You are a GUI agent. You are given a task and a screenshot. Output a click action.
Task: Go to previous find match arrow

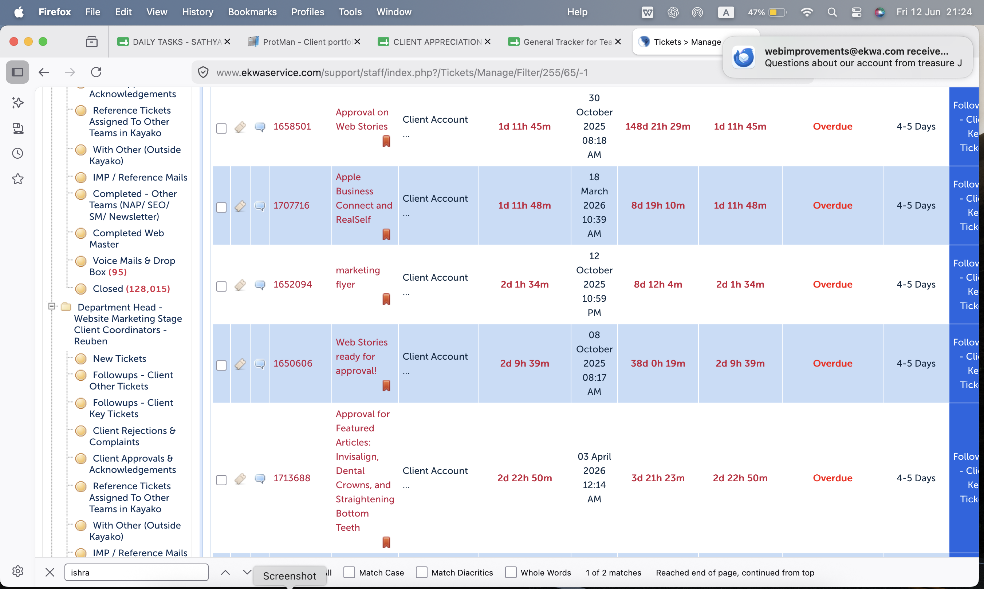click(225, 572)
